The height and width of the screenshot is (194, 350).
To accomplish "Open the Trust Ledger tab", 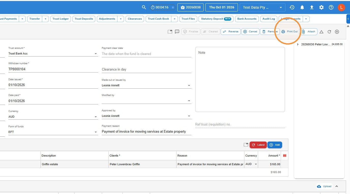I will tap(61, 19).
